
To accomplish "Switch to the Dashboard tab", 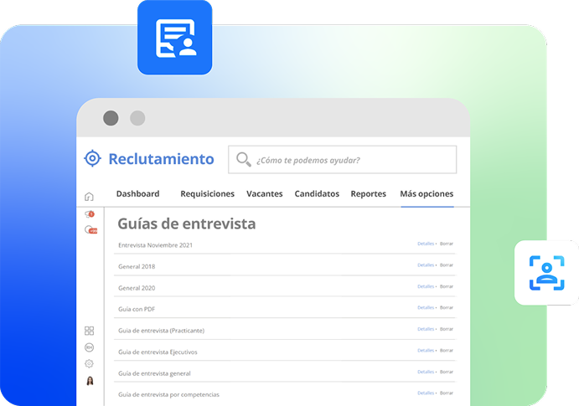I will 137,193.
